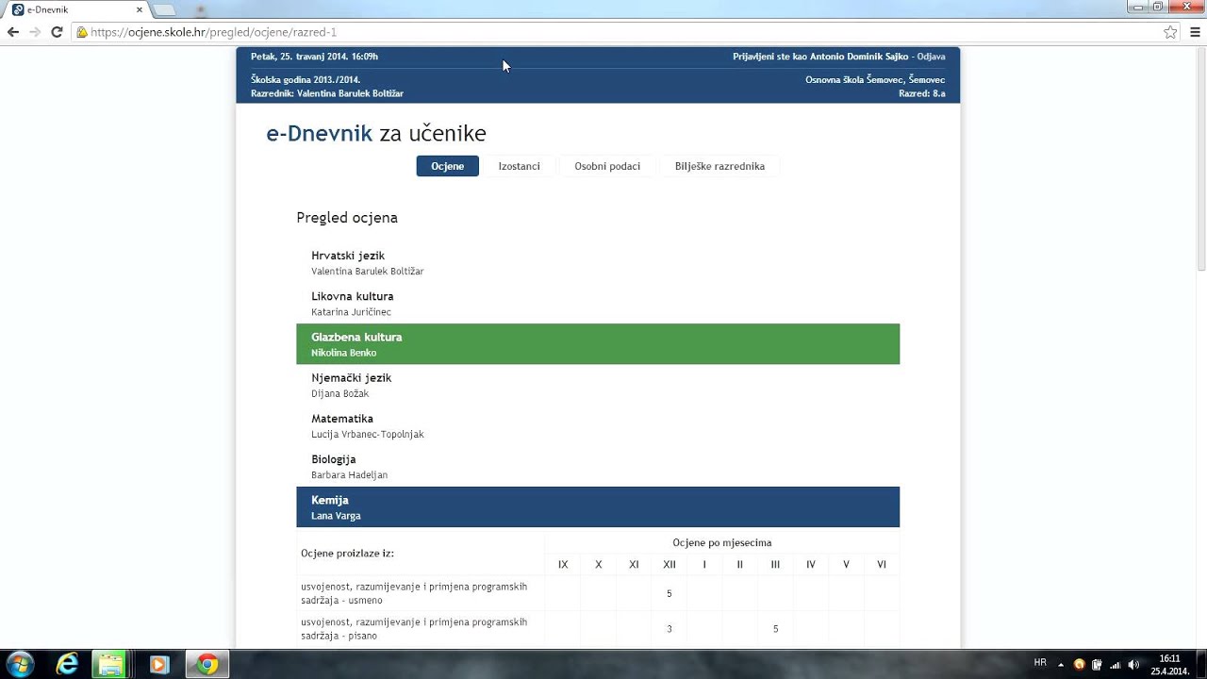
Task: Click Razrednik: Valentina Barulek Boltižar text
Action: point(327,93)
